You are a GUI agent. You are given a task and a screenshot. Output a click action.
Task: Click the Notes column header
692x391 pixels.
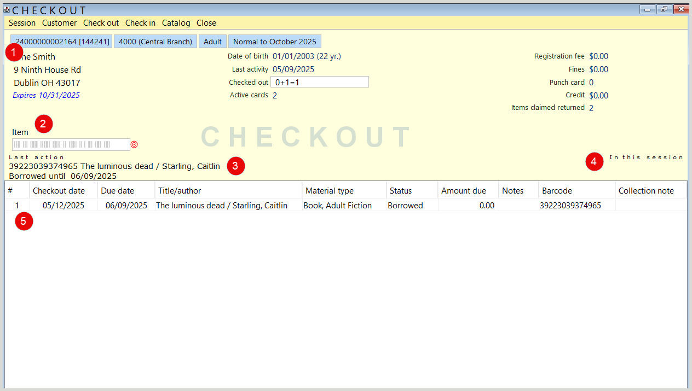519,190
